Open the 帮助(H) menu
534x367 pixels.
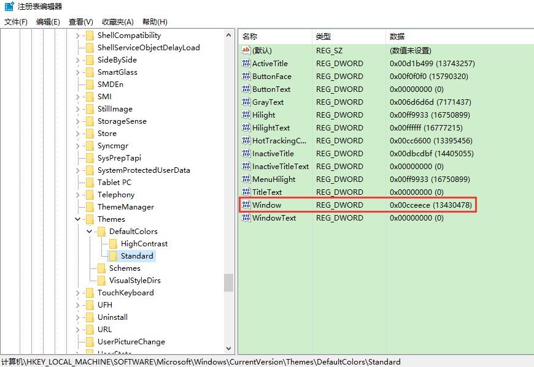pyautogui.click(x=155, y=21)
